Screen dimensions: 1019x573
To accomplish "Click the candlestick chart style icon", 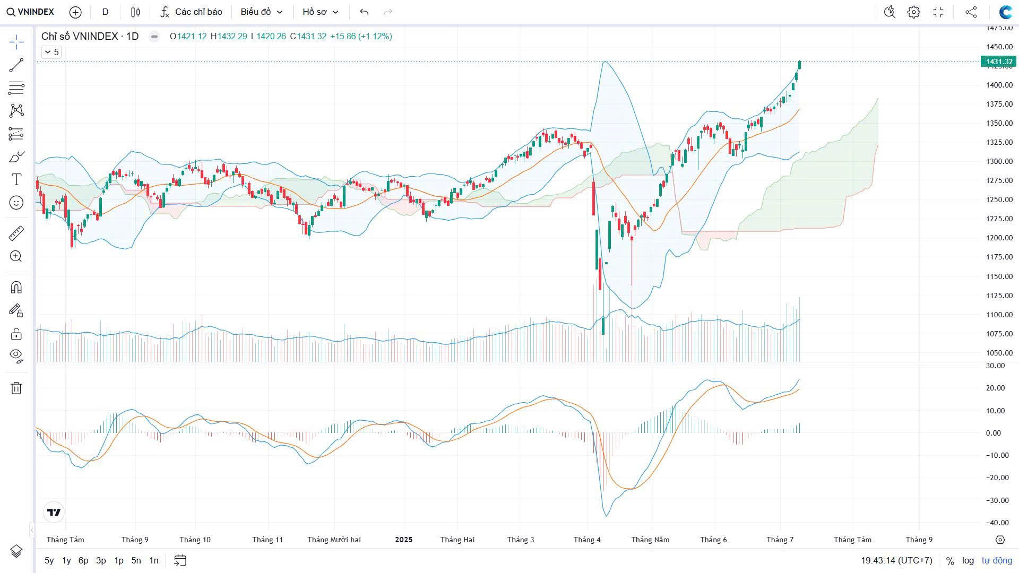I will [135, 12].
